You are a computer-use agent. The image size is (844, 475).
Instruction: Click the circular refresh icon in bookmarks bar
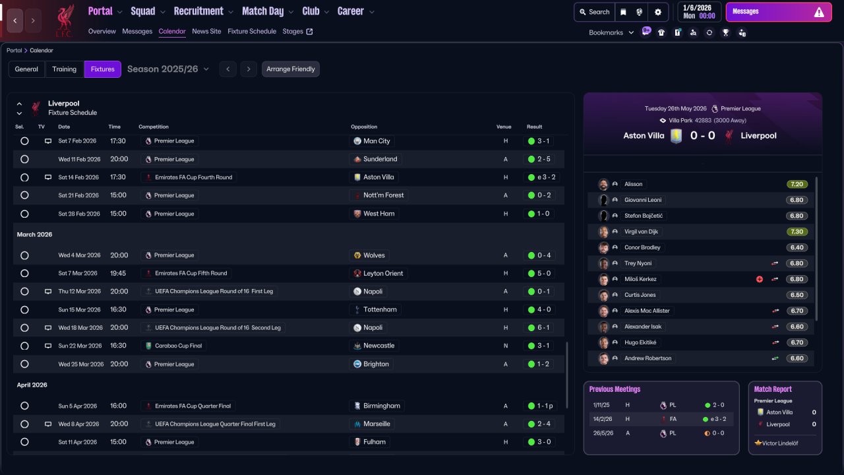(709, 32)
